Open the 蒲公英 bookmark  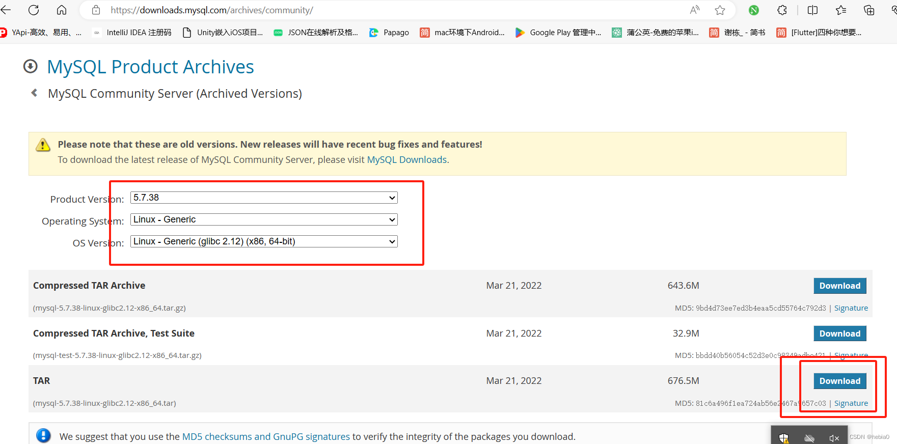[656, 33]
